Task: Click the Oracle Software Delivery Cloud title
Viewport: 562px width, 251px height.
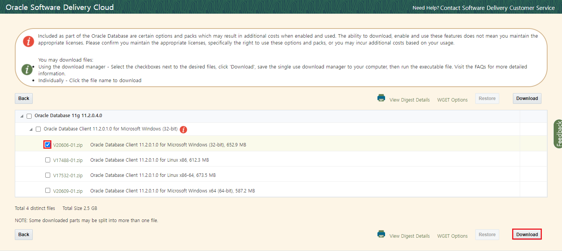Action: tap(60, 7)
